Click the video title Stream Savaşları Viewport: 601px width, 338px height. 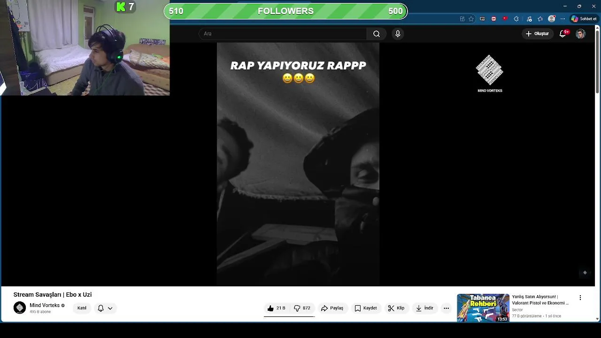tap(53, 294)
